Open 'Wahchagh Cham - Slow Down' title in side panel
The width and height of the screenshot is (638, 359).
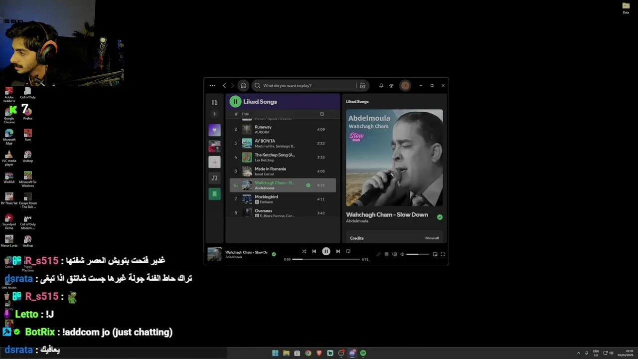click(387, 215)
